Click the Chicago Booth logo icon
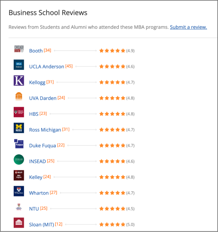 point(19,49)
